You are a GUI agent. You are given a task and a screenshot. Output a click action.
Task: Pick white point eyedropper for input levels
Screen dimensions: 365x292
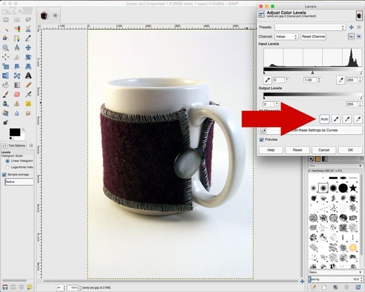pos(341,80)
